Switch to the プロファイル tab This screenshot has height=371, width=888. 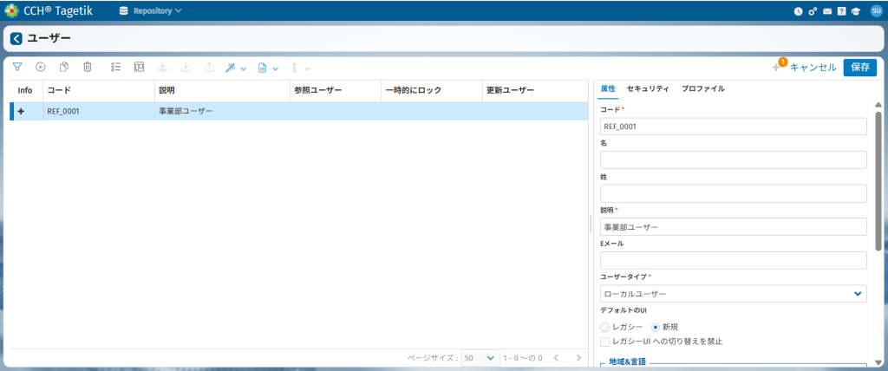click(x=702, y=88)
